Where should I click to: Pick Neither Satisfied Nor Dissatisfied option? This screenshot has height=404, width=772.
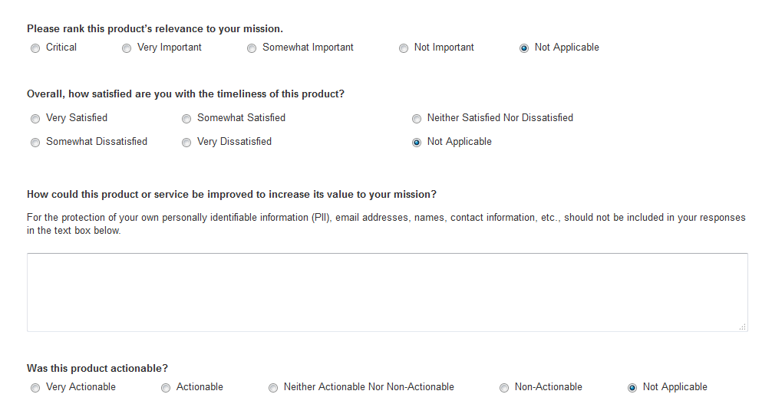[417, 119]
